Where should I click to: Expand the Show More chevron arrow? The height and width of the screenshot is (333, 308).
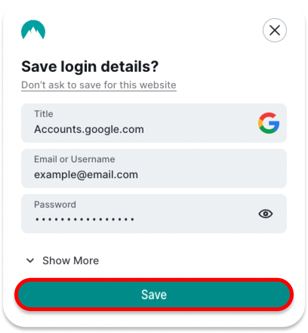[30, 261]
